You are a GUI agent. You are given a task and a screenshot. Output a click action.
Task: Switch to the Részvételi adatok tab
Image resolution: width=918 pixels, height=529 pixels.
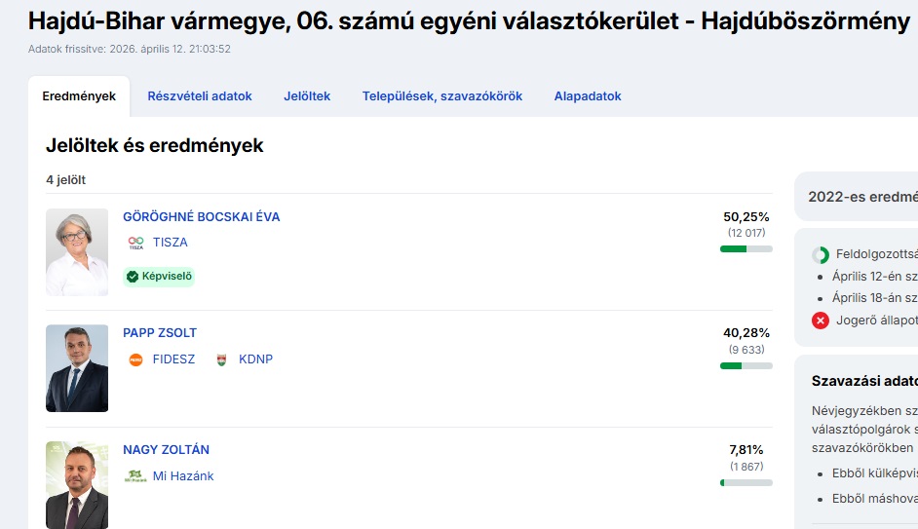point(200,96)
